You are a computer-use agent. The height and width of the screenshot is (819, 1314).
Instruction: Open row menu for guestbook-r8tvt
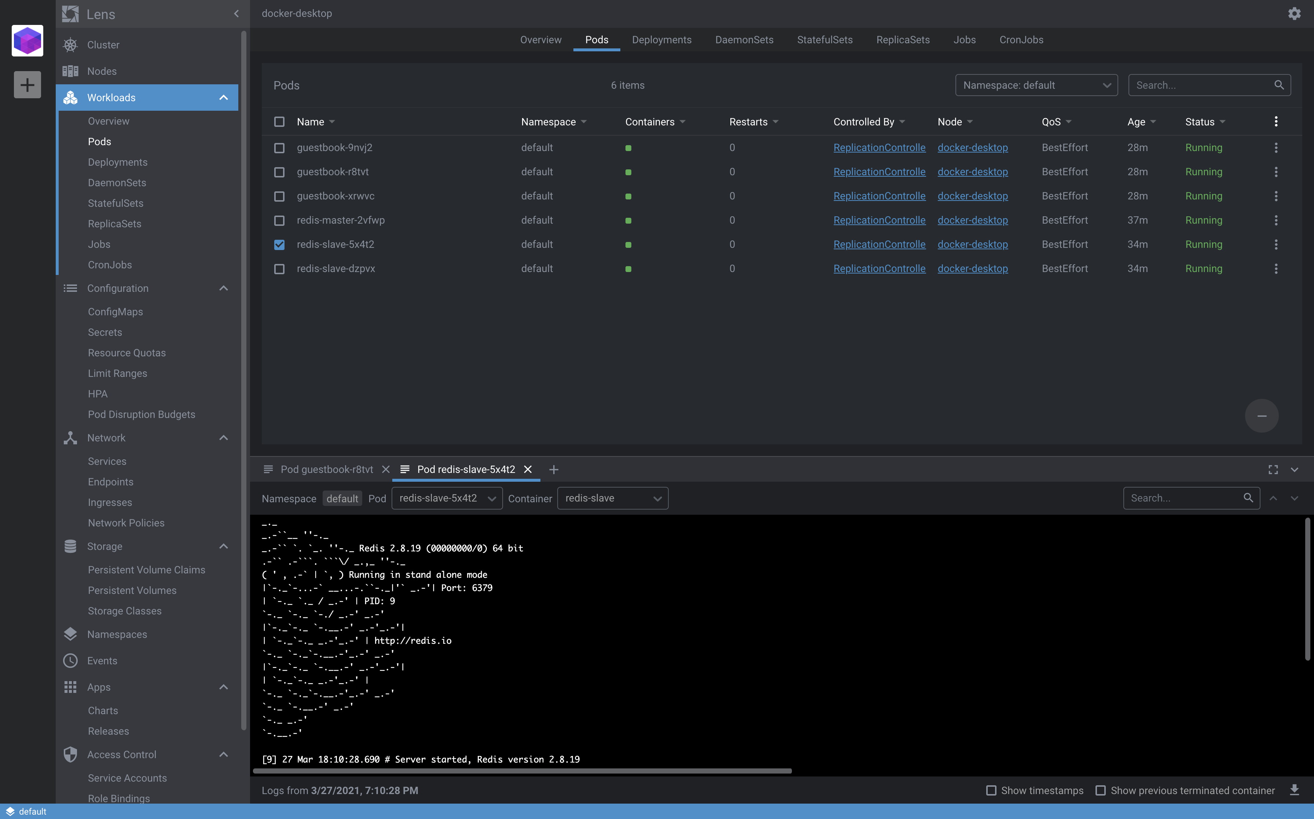1276,172
